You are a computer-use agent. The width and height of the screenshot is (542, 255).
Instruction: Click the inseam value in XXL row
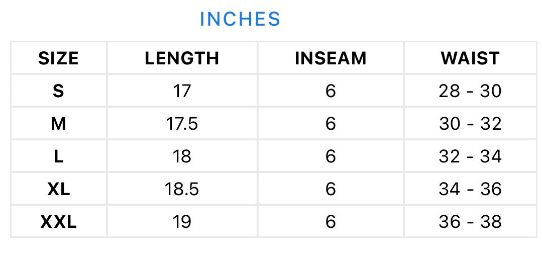coord(330,222)
